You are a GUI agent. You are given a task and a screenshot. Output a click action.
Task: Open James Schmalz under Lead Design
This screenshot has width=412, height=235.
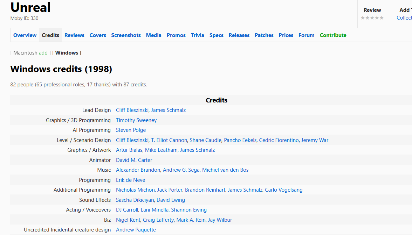click(x=169, y=110)
